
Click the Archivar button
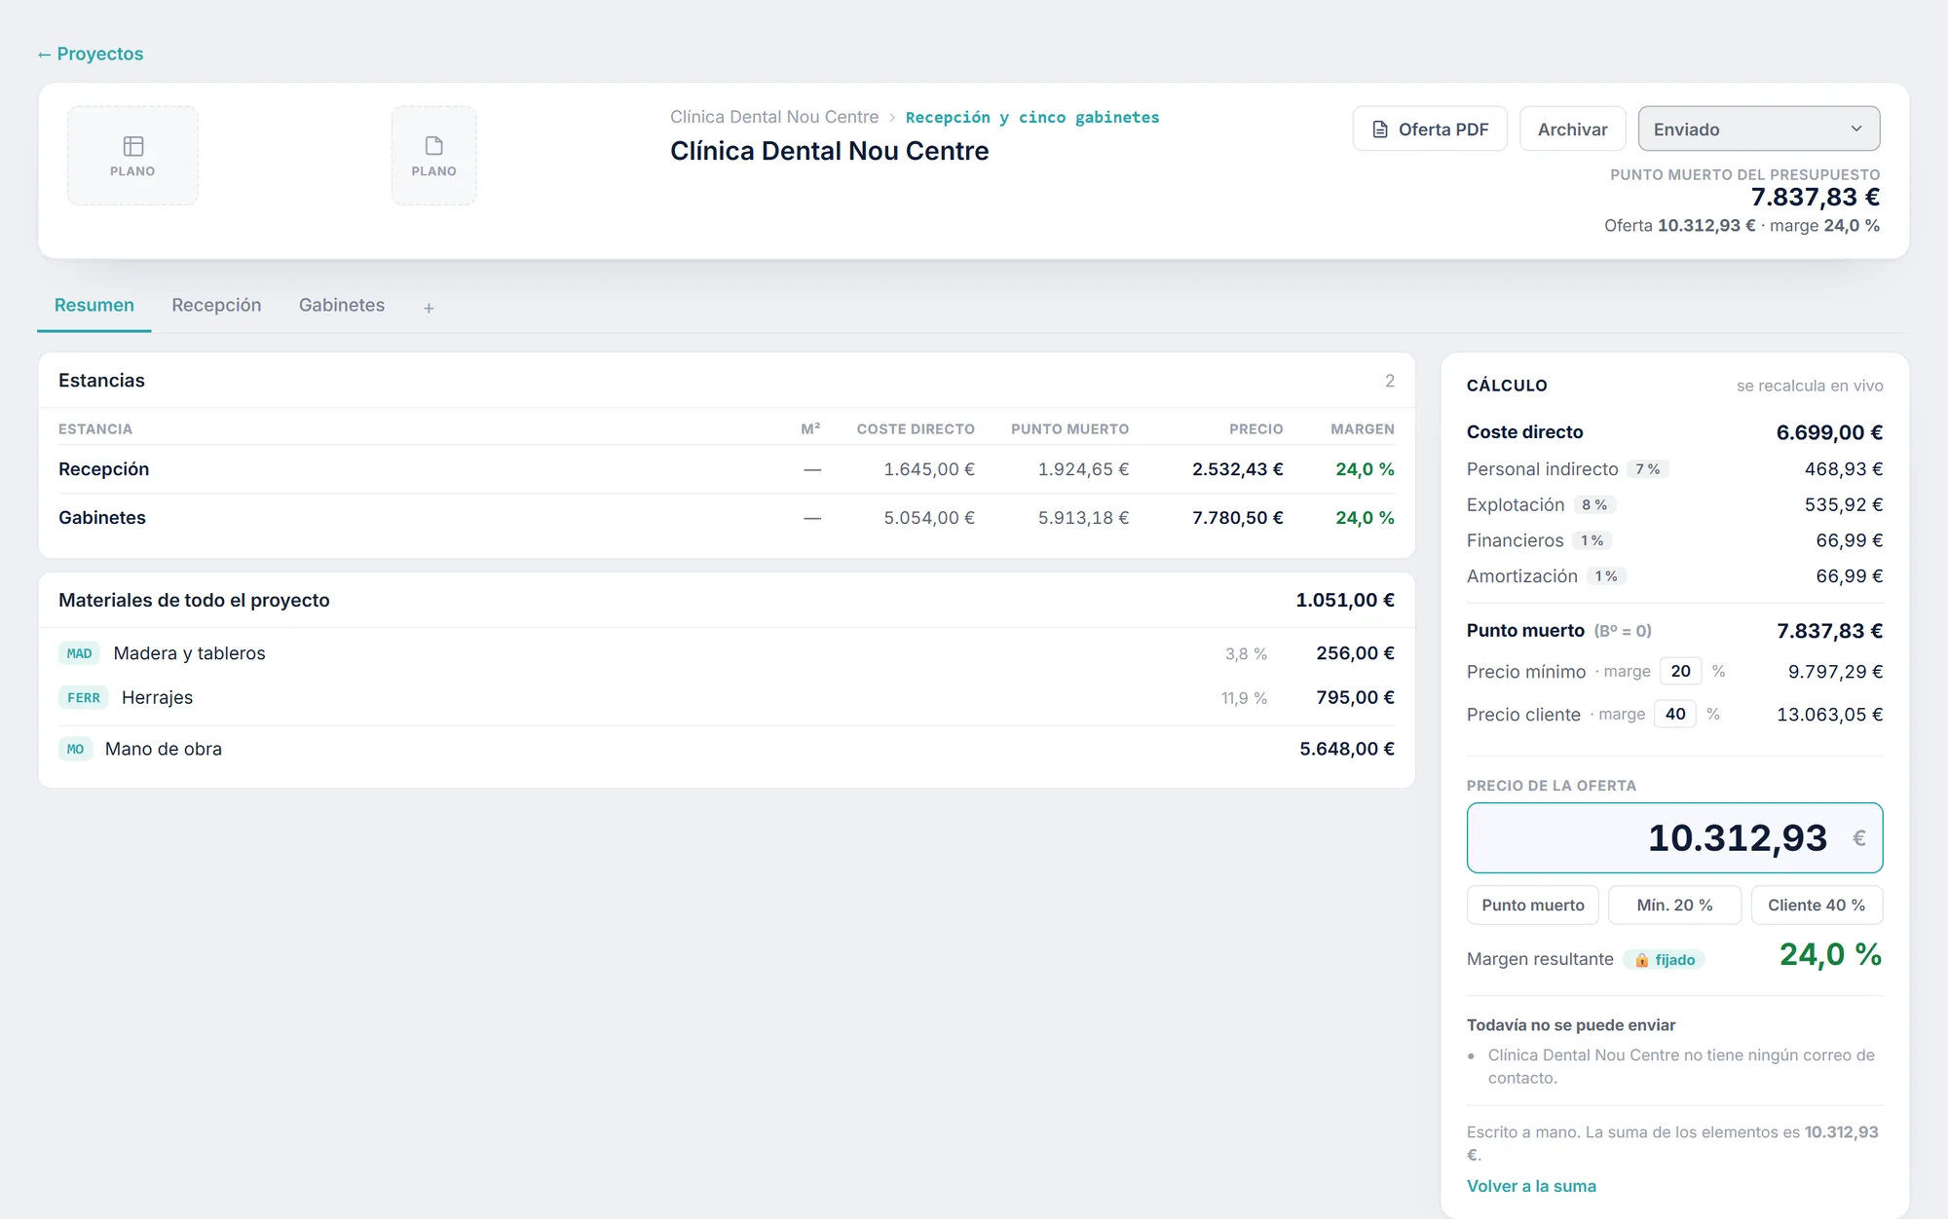(1572, 129)
